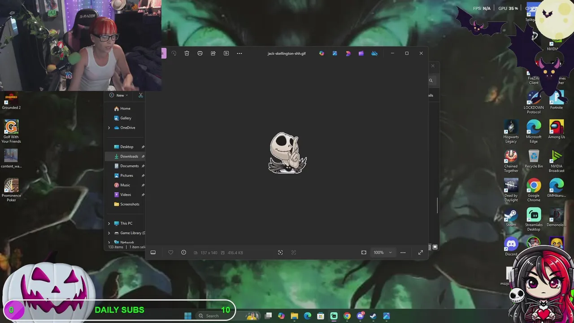Open Clipchamp purple icon in Photos title bar
Viewport: 574px width, 323px height.
click(361, 53)
